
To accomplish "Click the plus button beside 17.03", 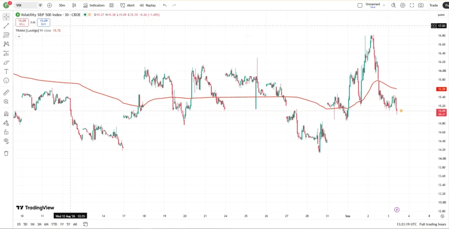I will pyautogui.click(x=434, y=26).
